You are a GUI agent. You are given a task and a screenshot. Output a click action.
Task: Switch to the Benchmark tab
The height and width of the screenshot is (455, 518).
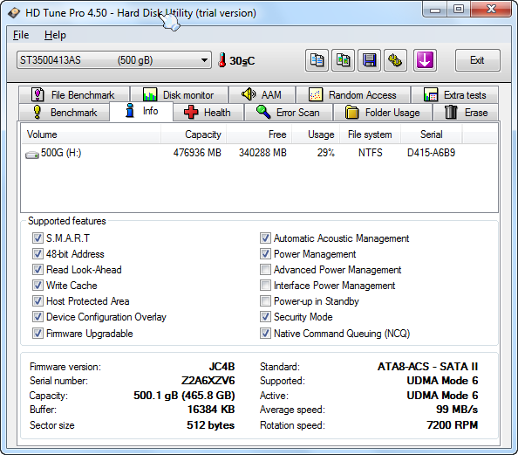pos(64,113)
